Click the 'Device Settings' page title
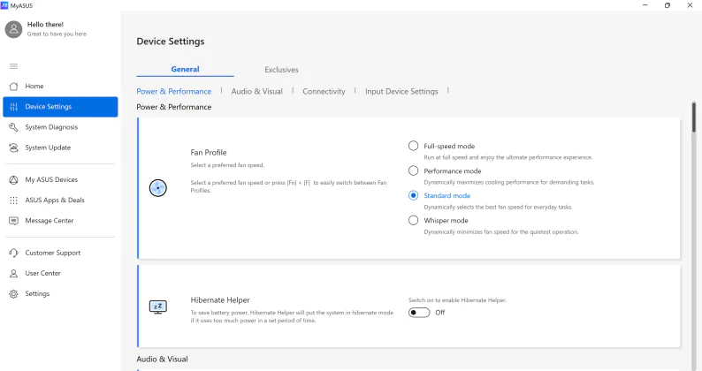The height and width of the screenshot is (371, 702). click(171, 42)
